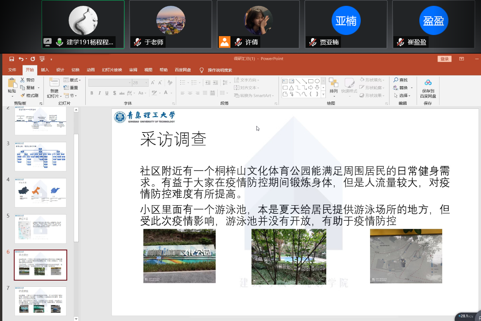
Task: Open the Insert (插入) ribbon tab
Action: point(45,70)
